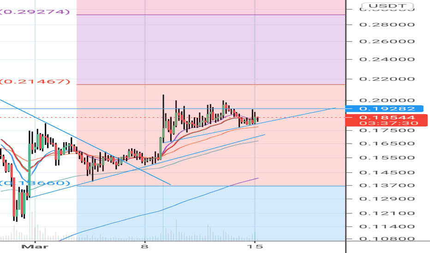Select the purple horizontal line at 0.29274
This screenshot has width=430, height=253.
210,15
